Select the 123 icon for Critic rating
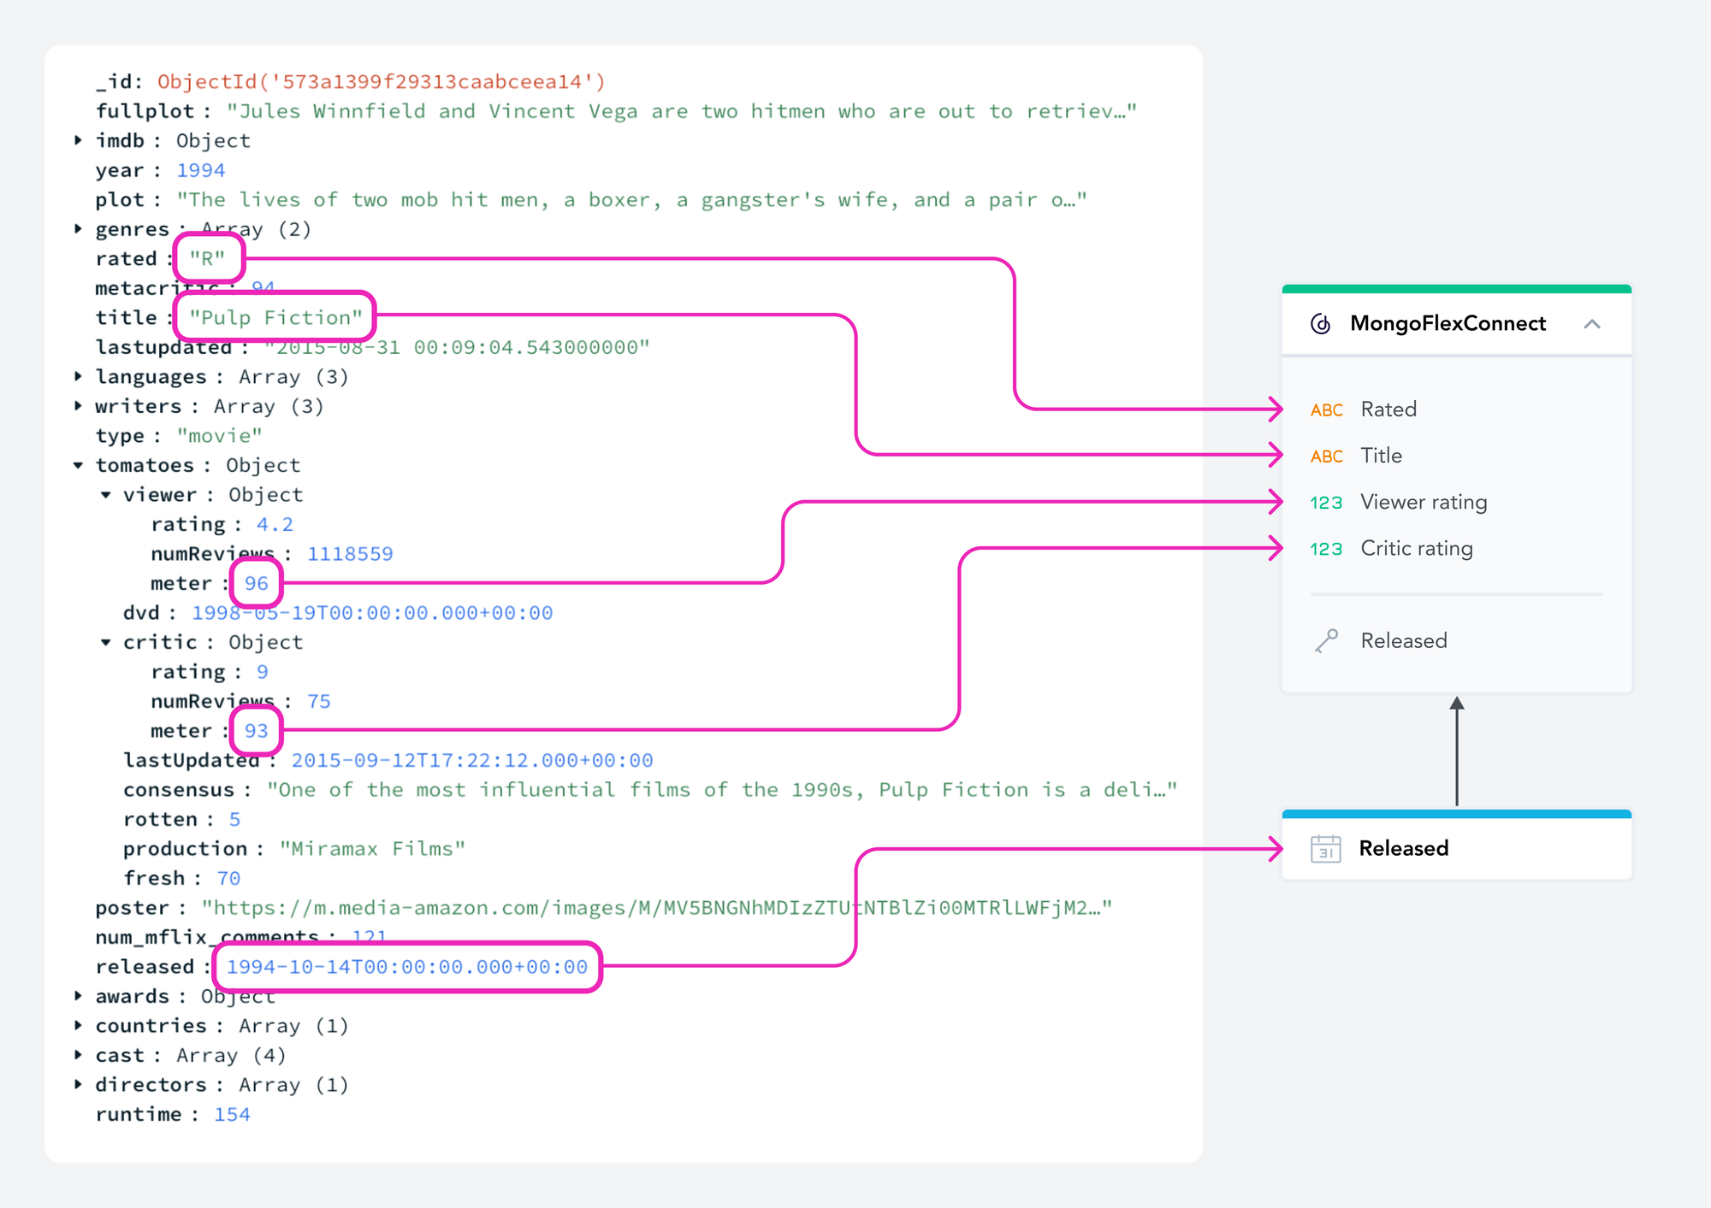1711x1208 pixels. click(x=1325, y=549)
